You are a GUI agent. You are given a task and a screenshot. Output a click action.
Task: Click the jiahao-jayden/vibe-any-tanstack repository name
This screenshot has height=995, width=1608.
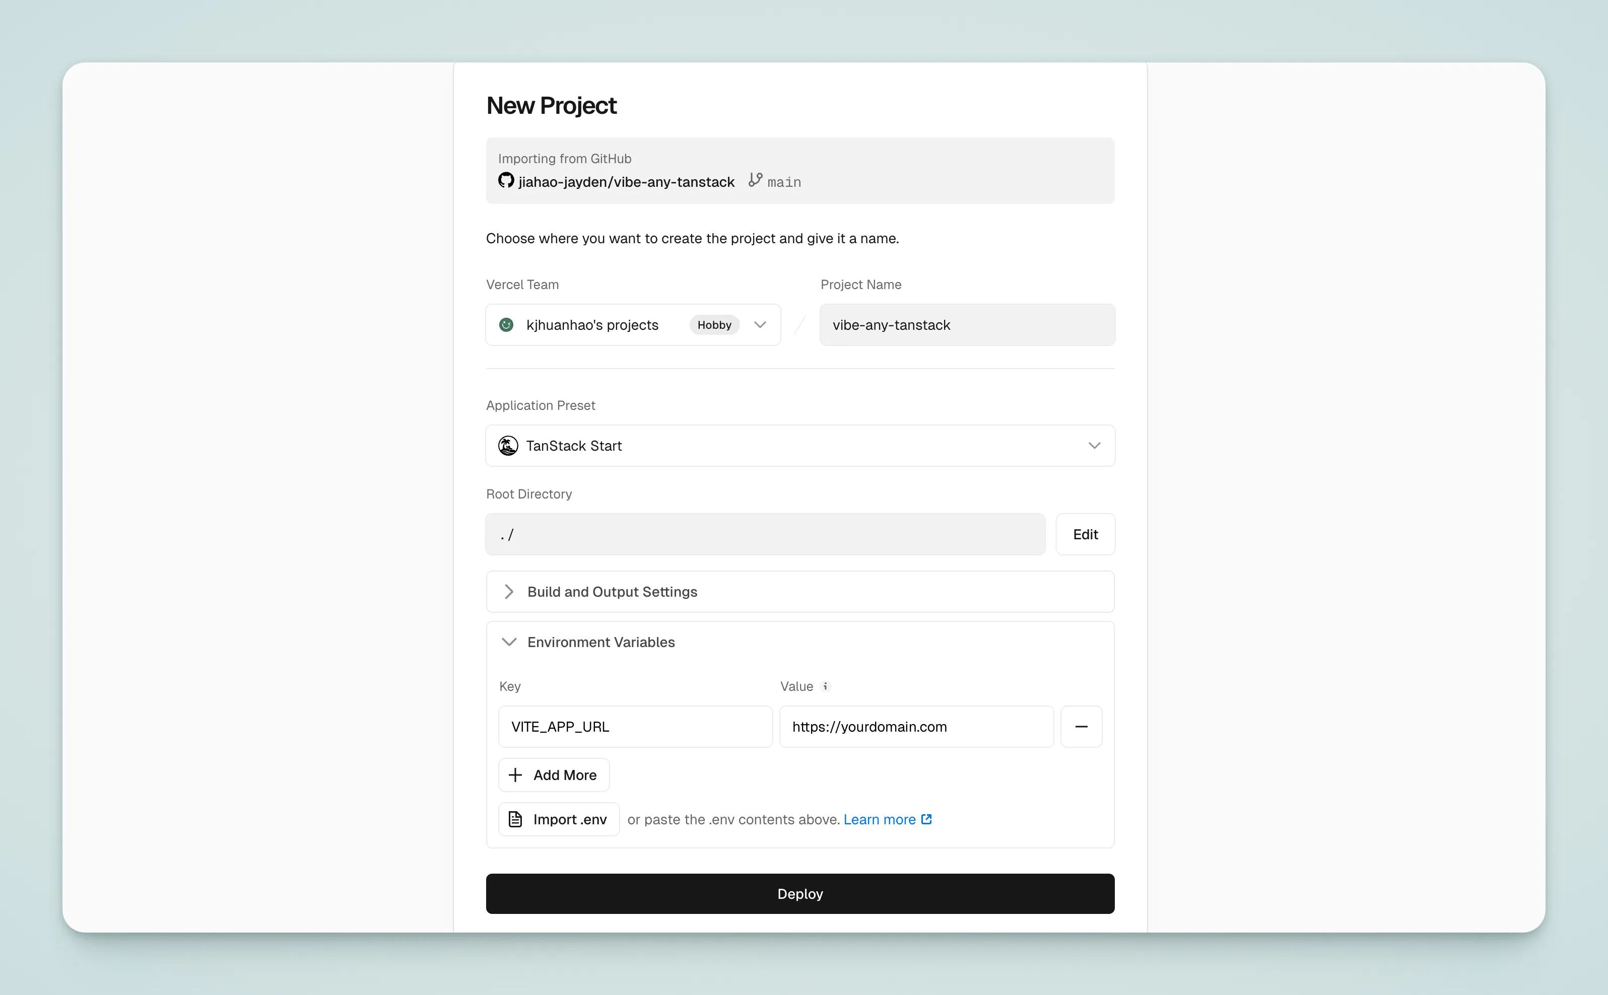[626, 182]
